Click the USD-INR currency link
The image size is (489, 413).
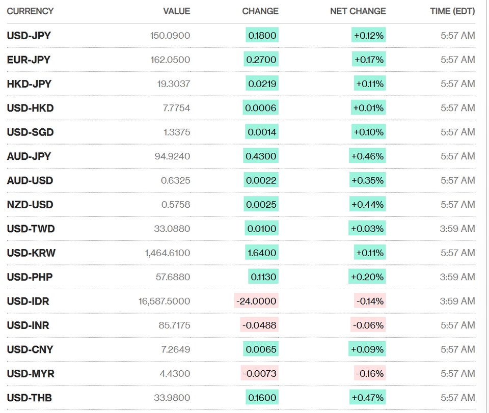pos(28,325)
